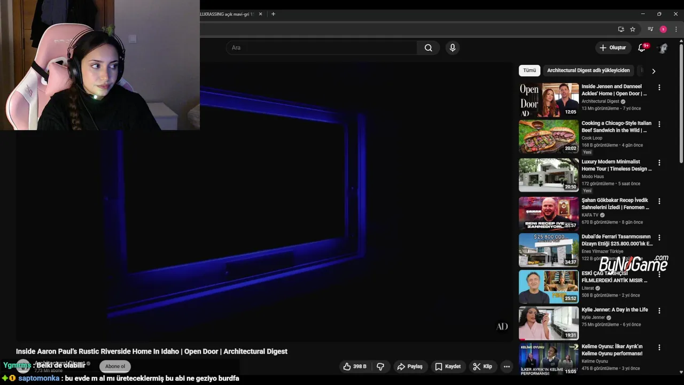Open title Inside Jensen and Danneel Ackles' Home

(x=614, y=90)
